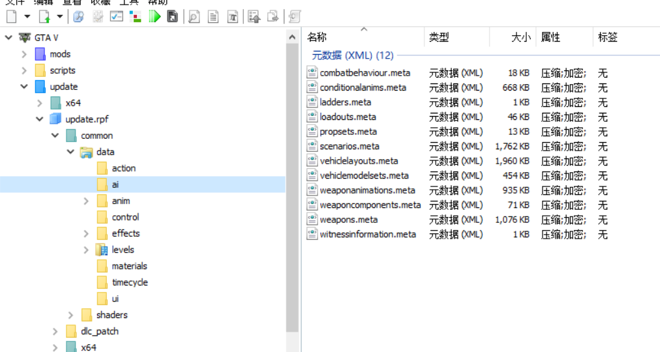Collapse the data folder chevron
This screenshot has width=660, height=352.
click(x=70, y=152)
